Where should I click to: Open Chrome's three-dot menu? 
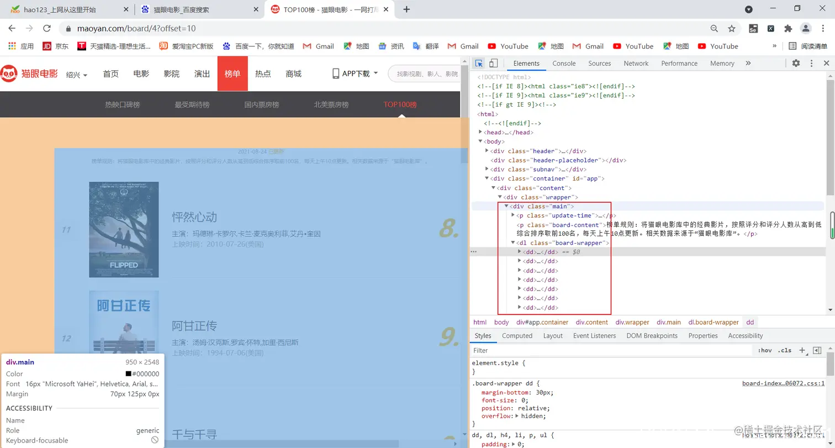[x=823, y=28]
